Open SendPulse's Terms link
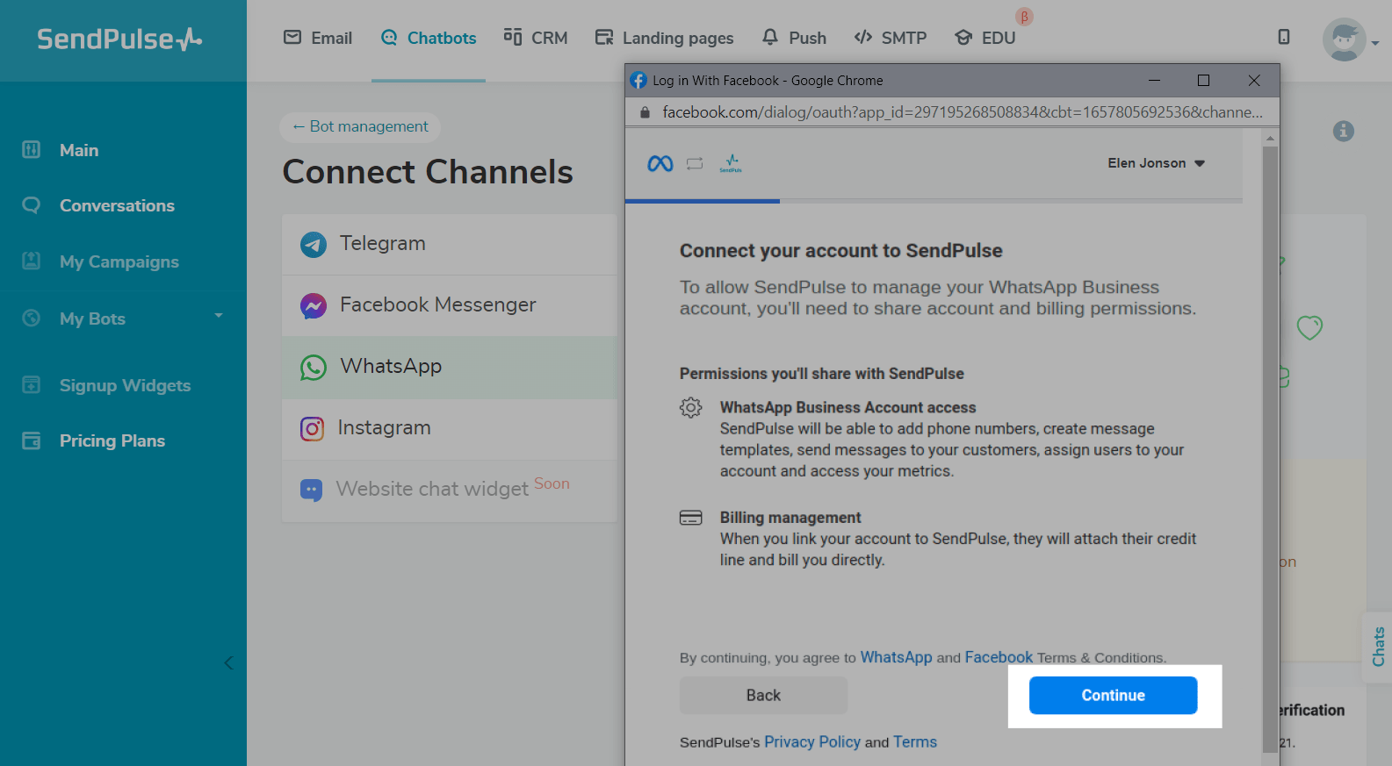1392x766 pixels. (915, 742)
